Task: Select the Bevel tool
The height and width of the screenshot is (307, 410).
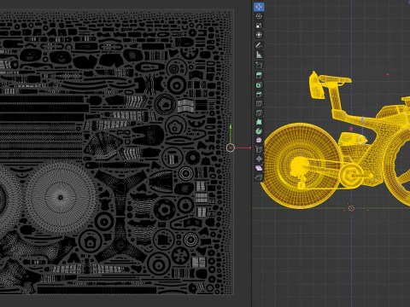Action: (259, 94)
